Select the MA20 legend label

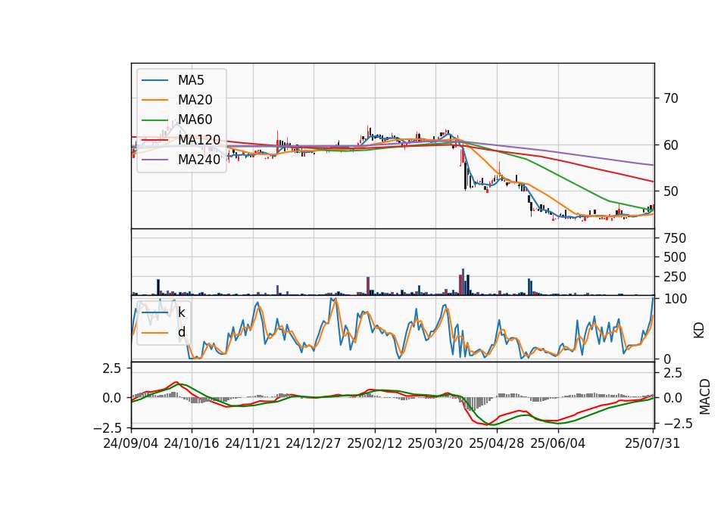pos(195,100)
